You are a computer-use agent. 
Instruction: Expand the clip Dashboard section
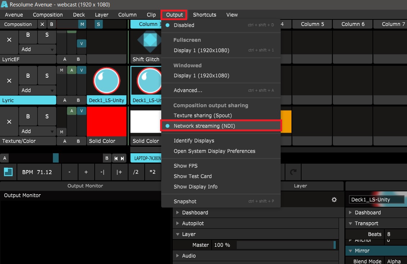point(350,213)
